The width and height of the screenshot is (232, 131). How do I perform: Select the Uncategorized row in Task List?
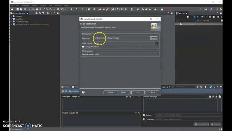199,24
